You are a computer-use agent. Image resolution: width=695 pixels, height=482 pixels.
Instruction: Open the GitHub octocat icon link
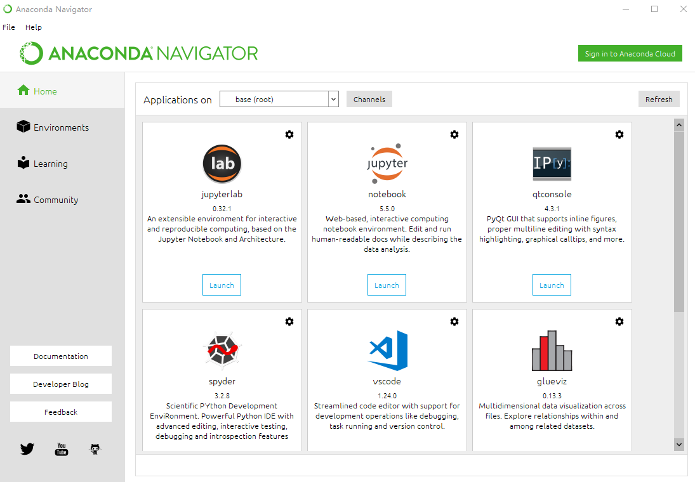(95, 449)
